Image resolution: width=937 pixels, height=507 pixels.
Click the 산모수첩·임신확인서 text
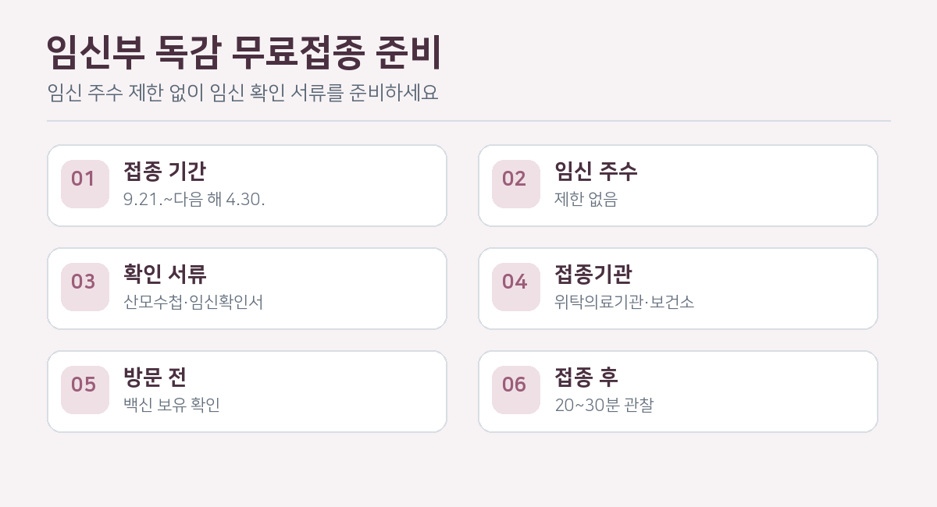pos(193,303)
